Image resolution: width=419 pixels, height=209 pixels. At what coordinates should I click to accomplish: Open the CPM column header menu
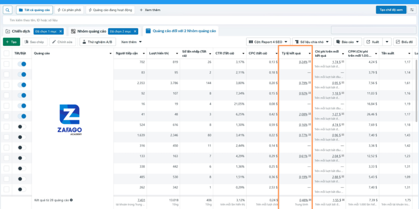click(376, 53)
